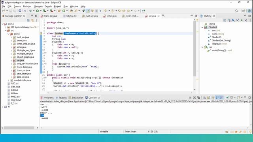This screenshot has height=142, width=253.
Task: Click the editor vertical scrollbar
Action: click(x=194, y=49)
